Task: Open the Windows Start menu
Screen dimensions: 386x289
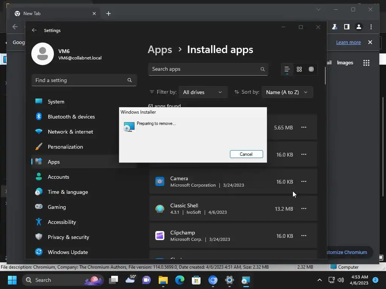Action: click(12, 280)
